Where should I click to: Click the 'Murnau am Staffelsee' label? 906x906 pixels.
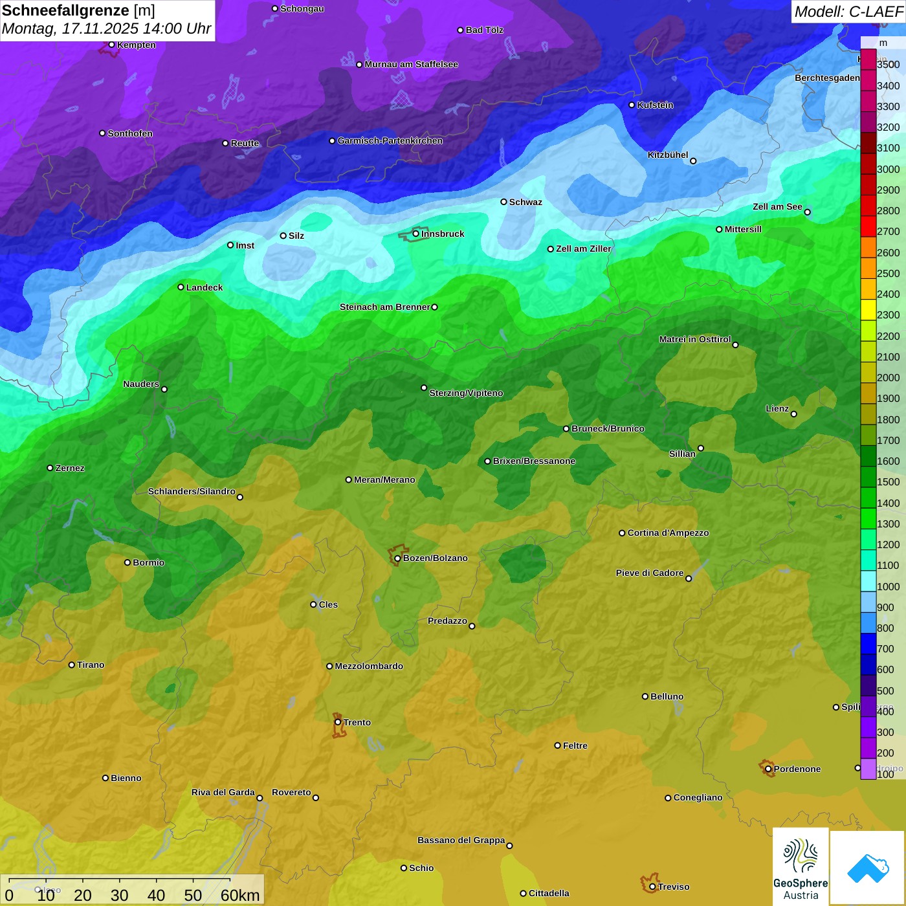pyautogui.click(x=412, y=64)
